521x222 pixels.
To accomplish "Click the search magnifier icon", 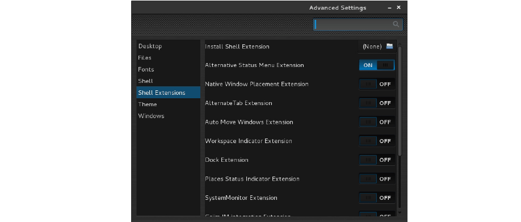I will [x=396, y=24].
